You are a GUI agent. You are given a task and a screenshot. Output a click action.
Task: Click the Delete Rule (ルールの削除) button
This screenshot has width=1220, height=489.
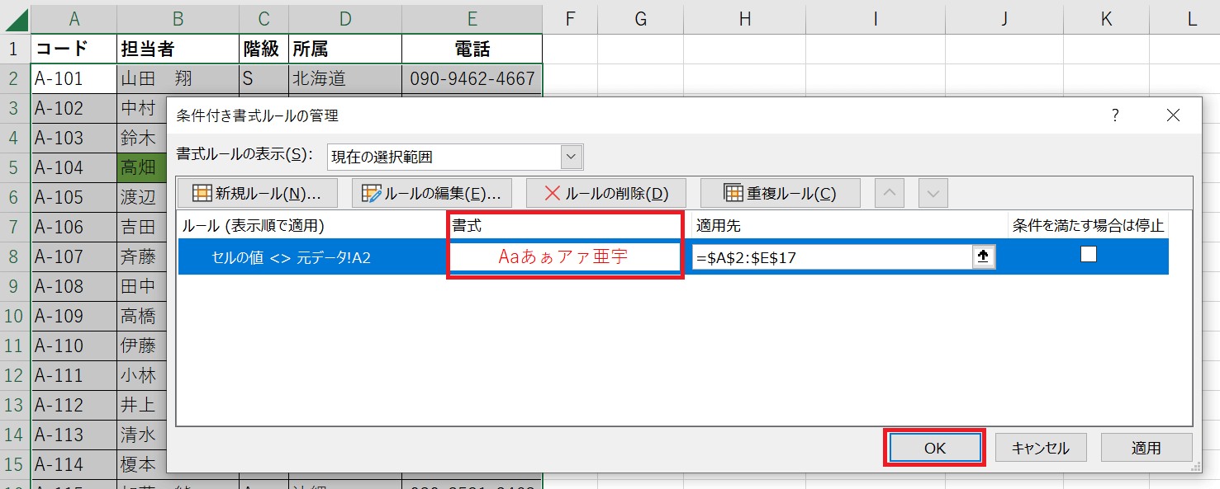coord(605,194)
